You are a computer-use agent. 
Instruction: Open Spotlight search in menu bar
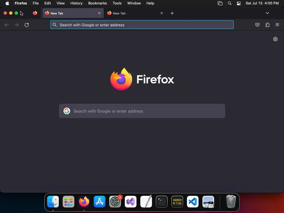point(230,3)
